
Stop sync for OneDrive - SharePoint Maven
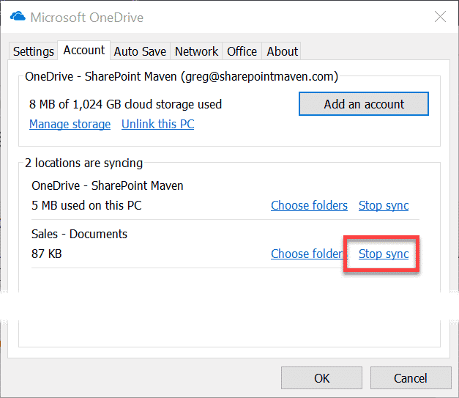384,205
